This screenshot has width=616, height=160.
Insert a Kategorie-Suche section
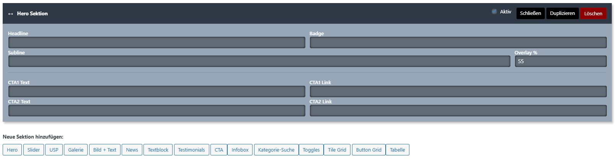(276, 150)
